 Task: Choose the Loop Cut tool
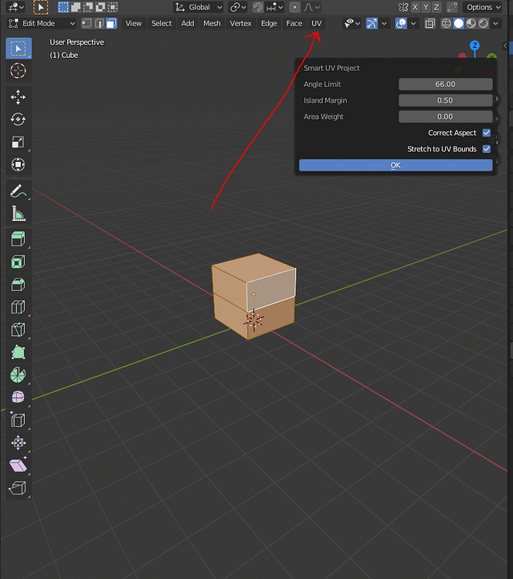tap(19, 306)
